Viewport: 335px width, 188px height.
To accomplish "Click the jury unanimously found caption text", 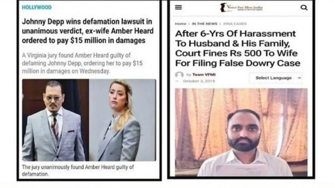I will tap(78, 170).
